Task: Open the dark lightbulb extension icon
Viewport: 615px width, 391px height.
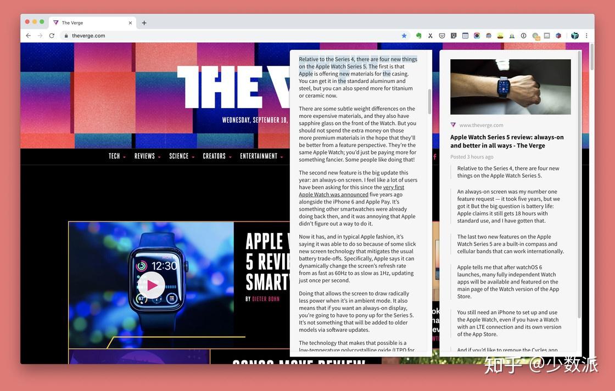Action: coord(454,36)
